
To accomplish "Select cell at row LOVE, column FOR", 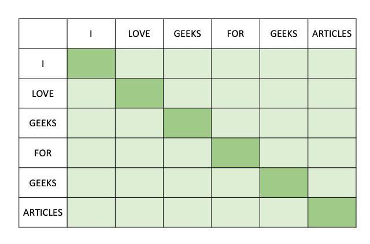I will (x=235, y=93).
